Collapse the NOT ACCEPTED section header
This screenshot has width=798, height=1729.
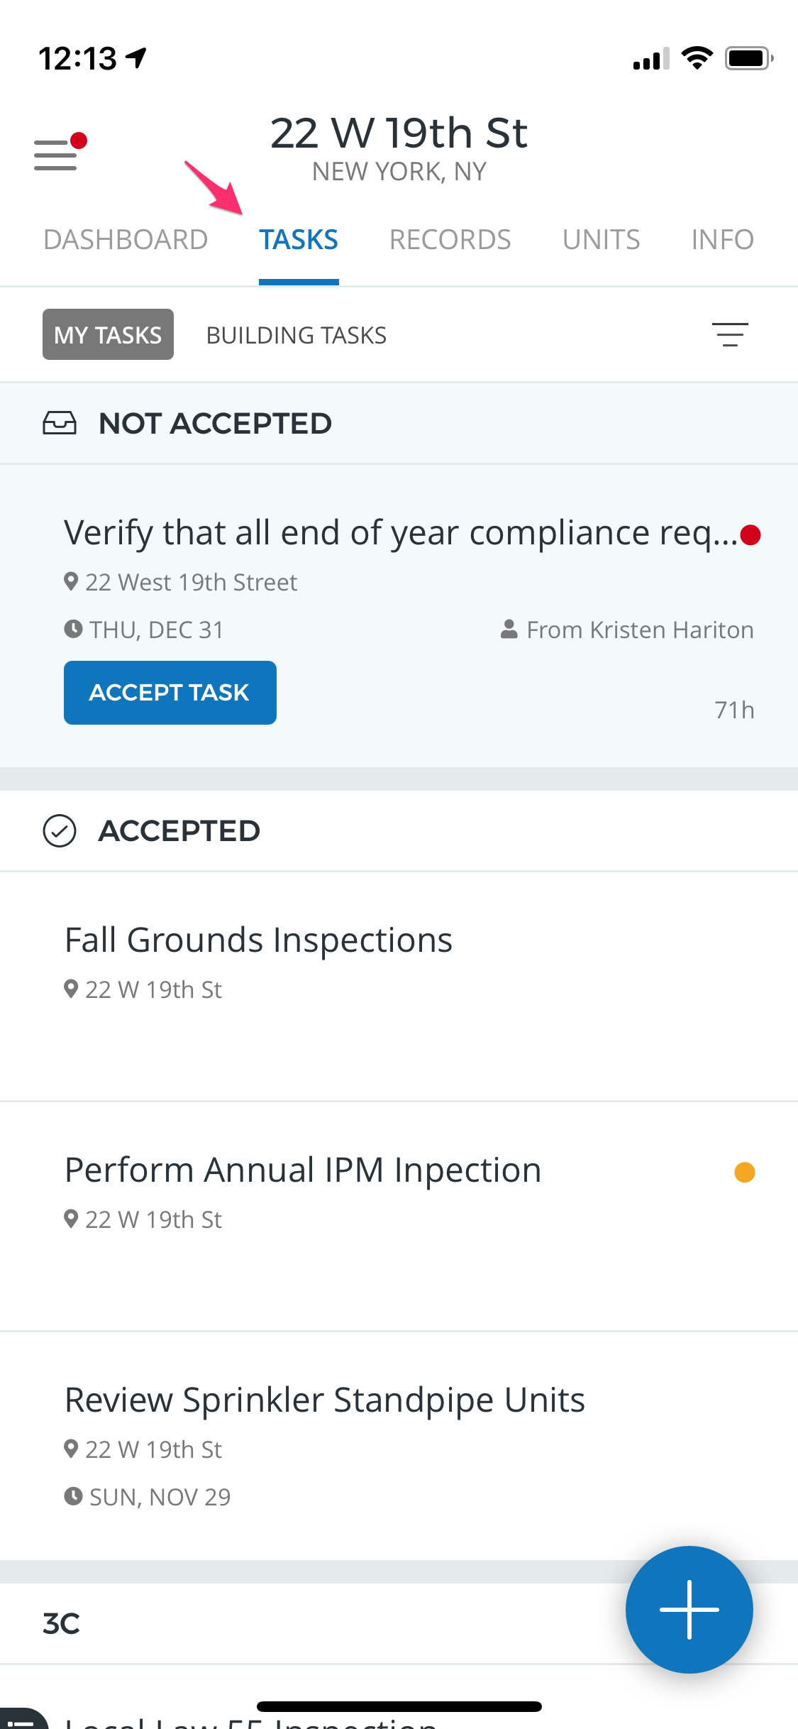coord(399,424)
